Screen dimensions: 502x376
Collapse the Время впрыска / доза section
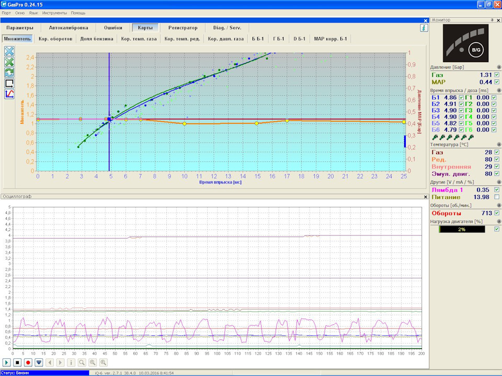pyautogui.click(x=499, y=90)
